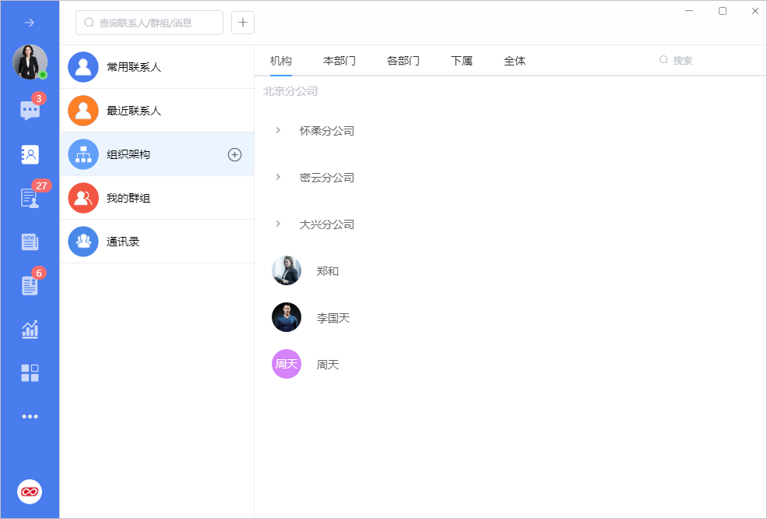
Task: Open the address book icon in sidebar
Action: [x=30, y=154]
